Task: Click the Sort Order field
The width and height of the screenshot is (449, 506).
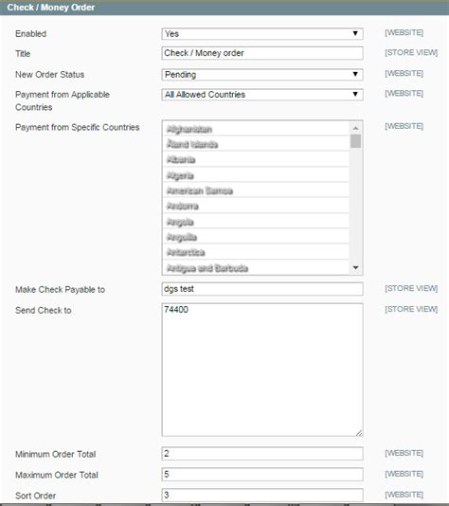Action: click(x=262, y=495)
